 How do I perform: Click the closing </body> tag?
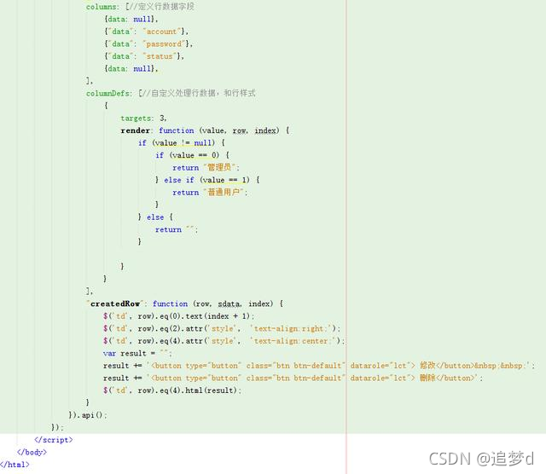pyautogui.click(x=32, y=453)
